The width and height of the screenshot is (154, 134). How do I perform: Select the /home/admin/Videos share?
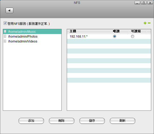click(23, 41)
